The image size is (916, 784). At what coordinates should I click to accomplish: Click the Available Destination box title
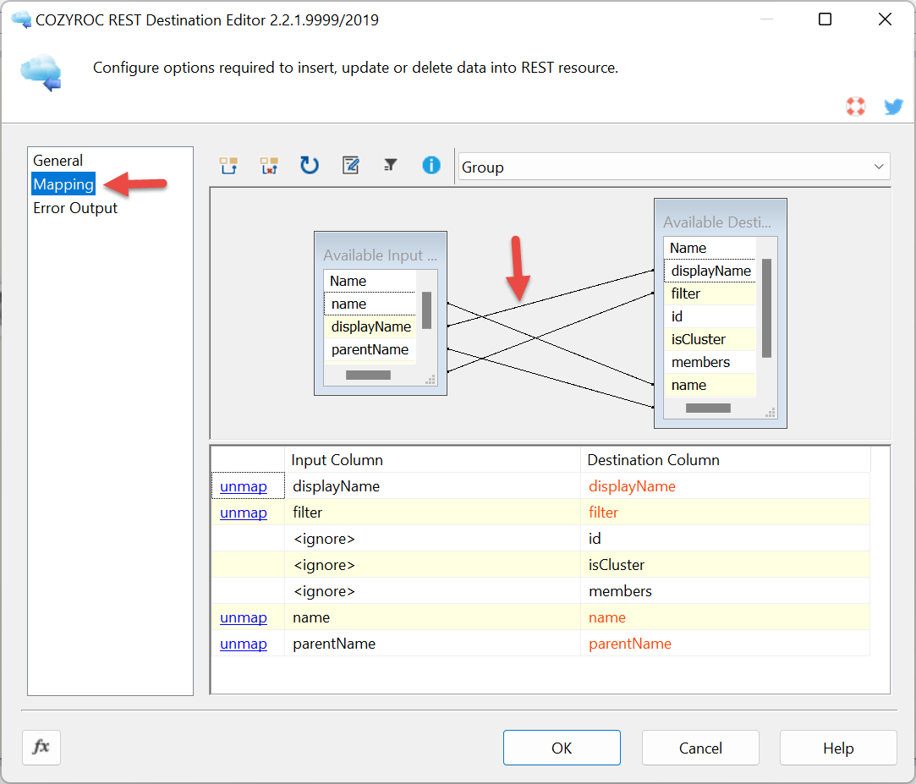click(x=717, y=222)
